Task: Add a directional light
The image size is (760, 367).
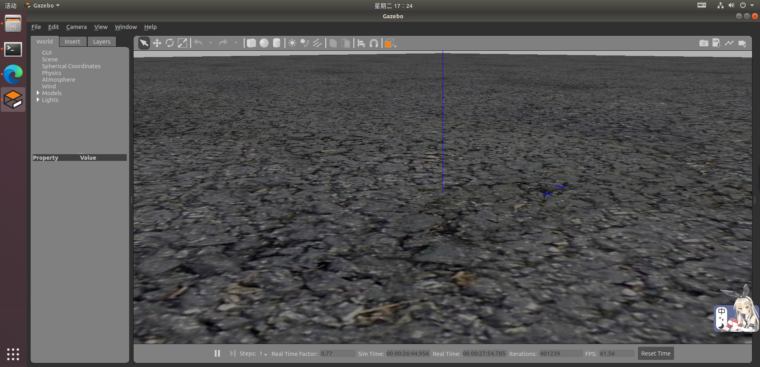Action: (x=317, y=43)
